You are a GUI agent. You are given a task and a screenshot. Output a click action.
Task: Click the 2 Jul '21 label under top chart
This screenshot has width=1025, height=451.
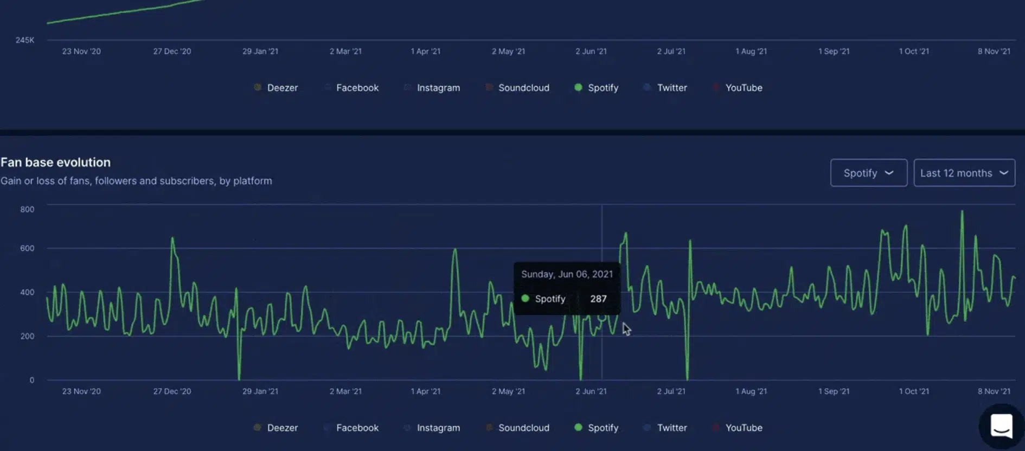(671, 51)
